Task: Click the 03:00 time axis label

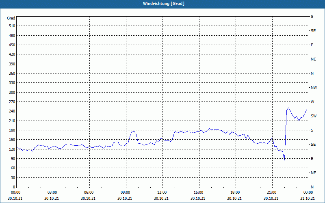Action: coord(53,192)
